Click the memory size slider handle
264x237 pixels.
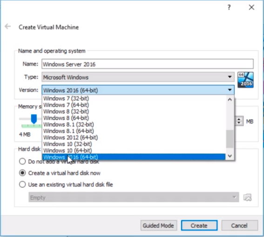point(34,119)
